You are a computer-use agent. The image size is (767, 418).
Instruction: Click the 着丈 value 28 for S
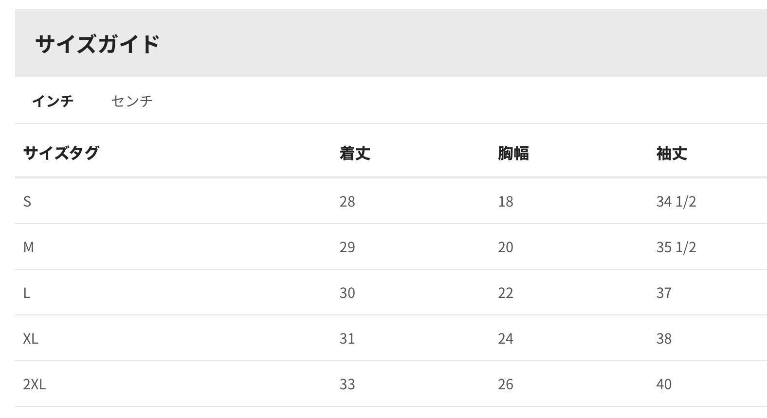[347, 201]
